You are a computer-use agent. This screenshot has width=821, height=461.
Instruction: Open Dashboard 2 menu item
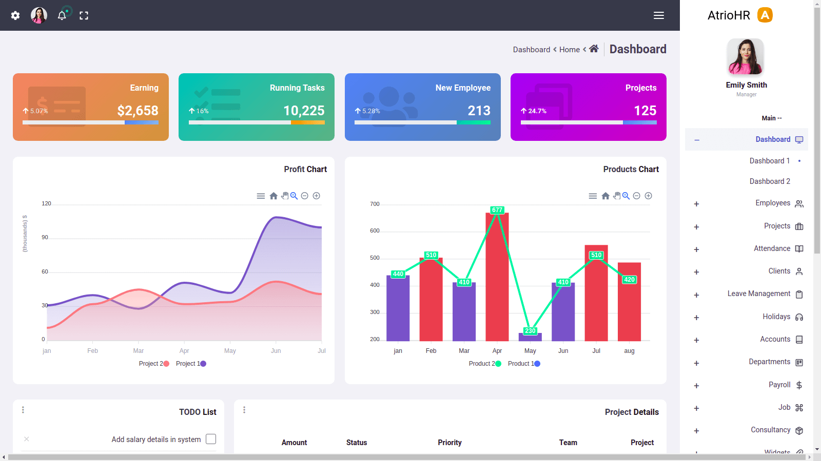point(770,181)
